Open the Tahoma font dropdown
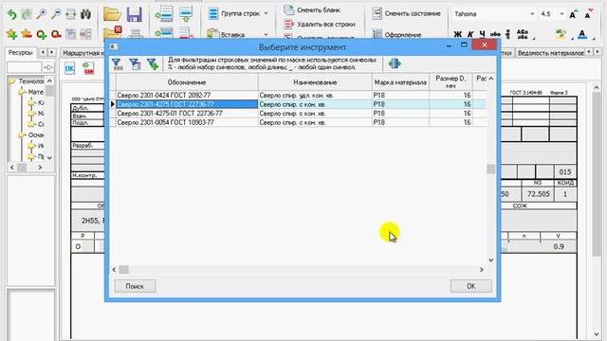Viewport: 607px width, 341px height. [x=532, y=14]
